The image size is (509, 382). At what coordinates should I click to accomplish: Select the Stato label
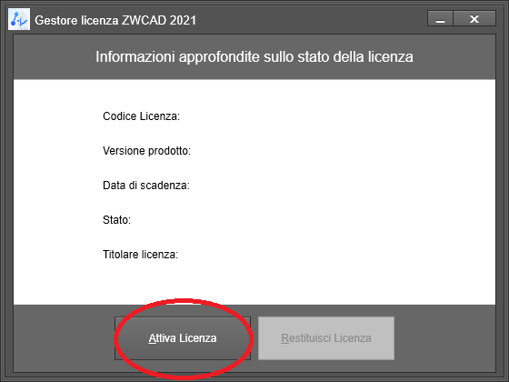(x=116, y=220)
